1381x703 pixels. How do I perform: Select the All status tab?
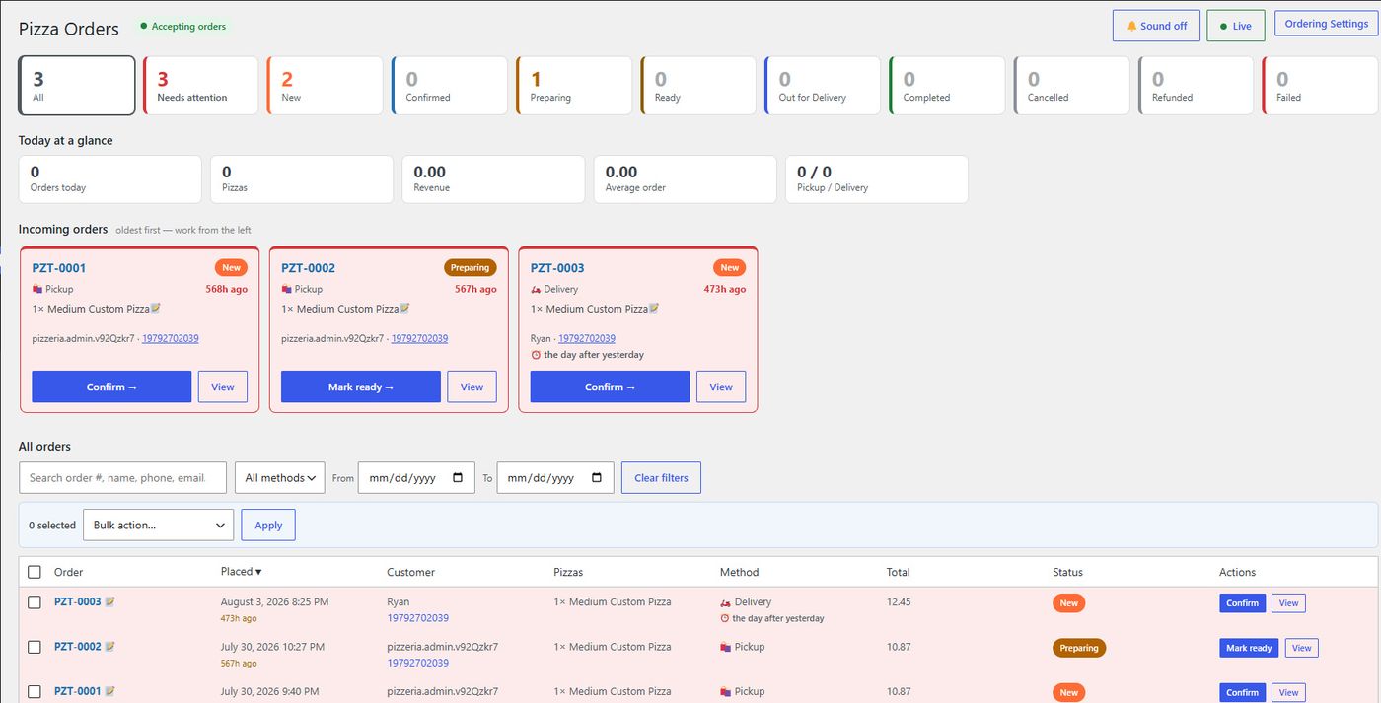(77, 86)
